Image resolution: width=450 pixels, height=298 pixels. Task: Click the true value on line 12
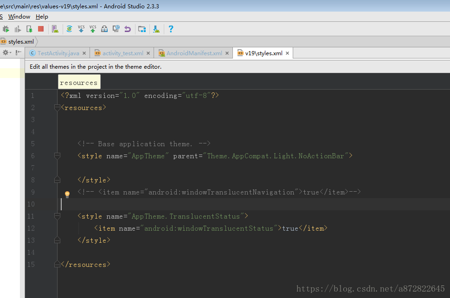(x=290, y=228)
